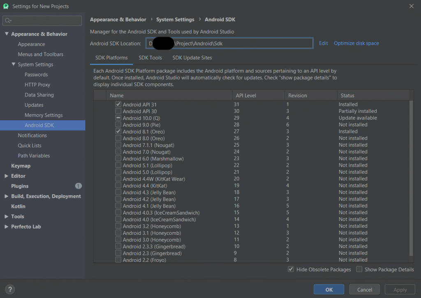Viewport: 421px width, 298px height.
Task: Switch to the SDK Platforms tab
Action: click(111, 58)
